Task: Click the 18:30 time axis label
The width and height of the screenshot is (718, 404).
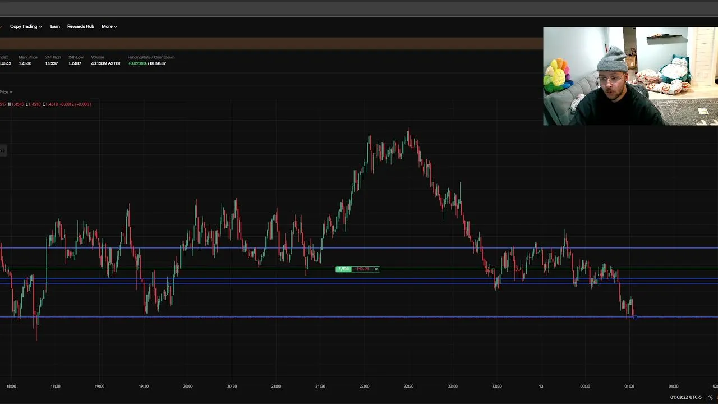Action: tap(56, 386)
